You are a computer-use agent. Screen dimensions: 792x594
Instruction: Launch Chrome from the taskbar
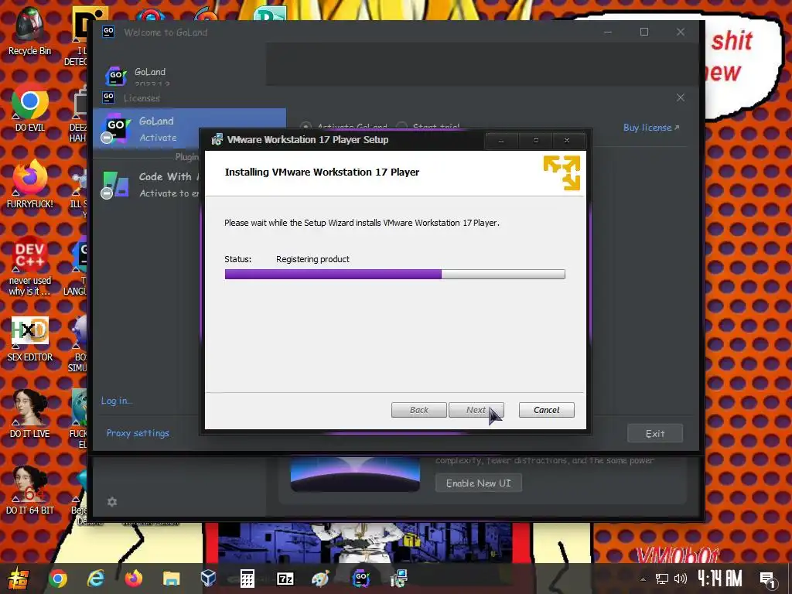click(x=57, y=579)
